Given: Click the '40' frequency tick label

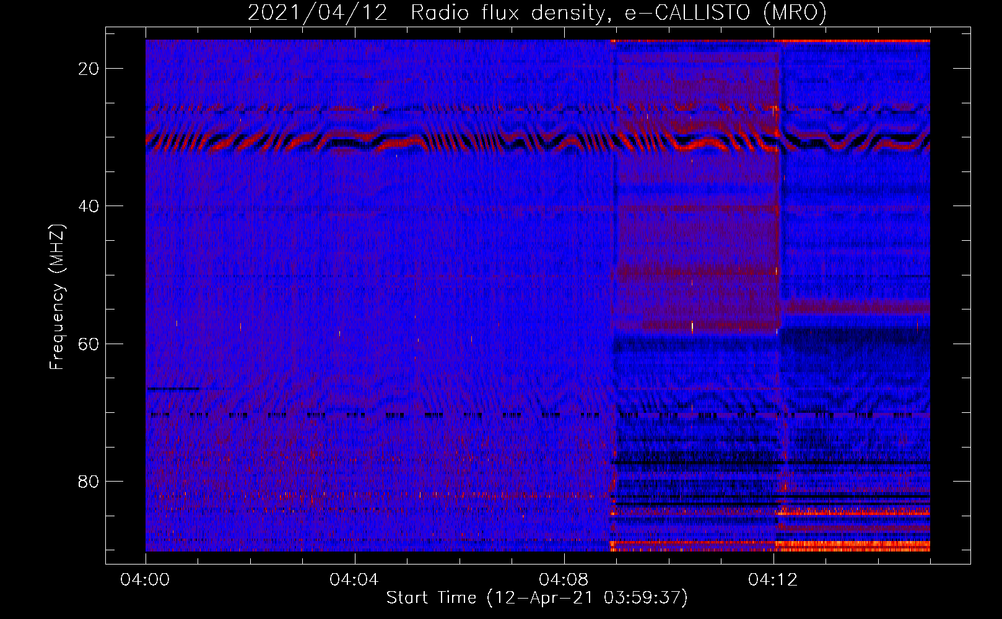Looking at the screenshot, I should (x=89, y=206).
